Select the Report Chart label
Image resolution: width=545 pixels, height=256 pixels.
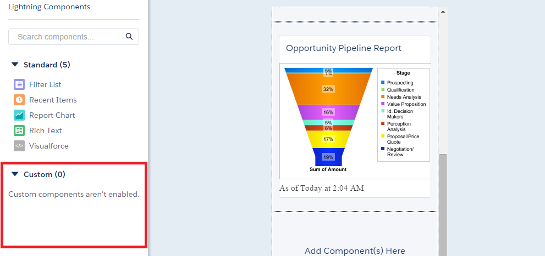(52, 115)
